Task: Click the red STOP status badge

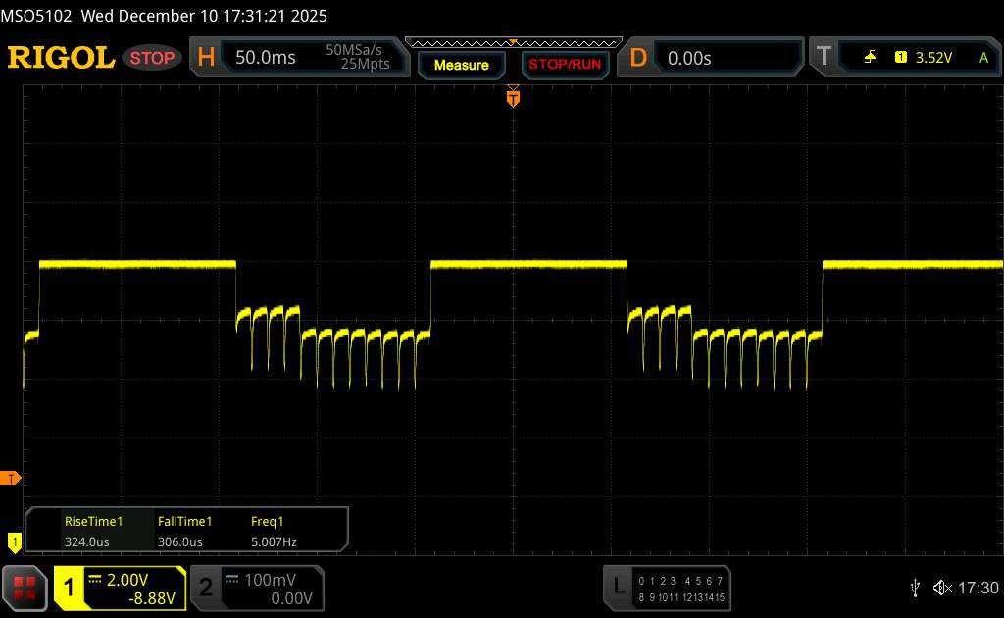Action: tap(153, 58)
